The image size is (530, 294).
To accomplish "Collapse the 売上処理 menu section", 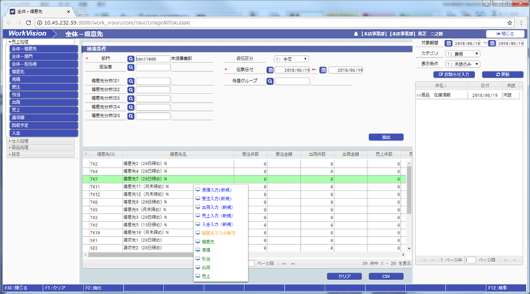I will (x=40, y=42).
